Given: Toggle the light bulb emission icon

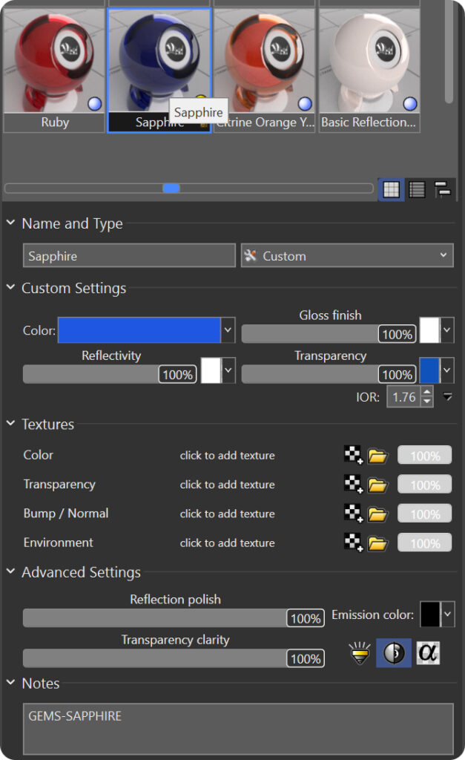Looking at the screenshot, I should point(360,653).
